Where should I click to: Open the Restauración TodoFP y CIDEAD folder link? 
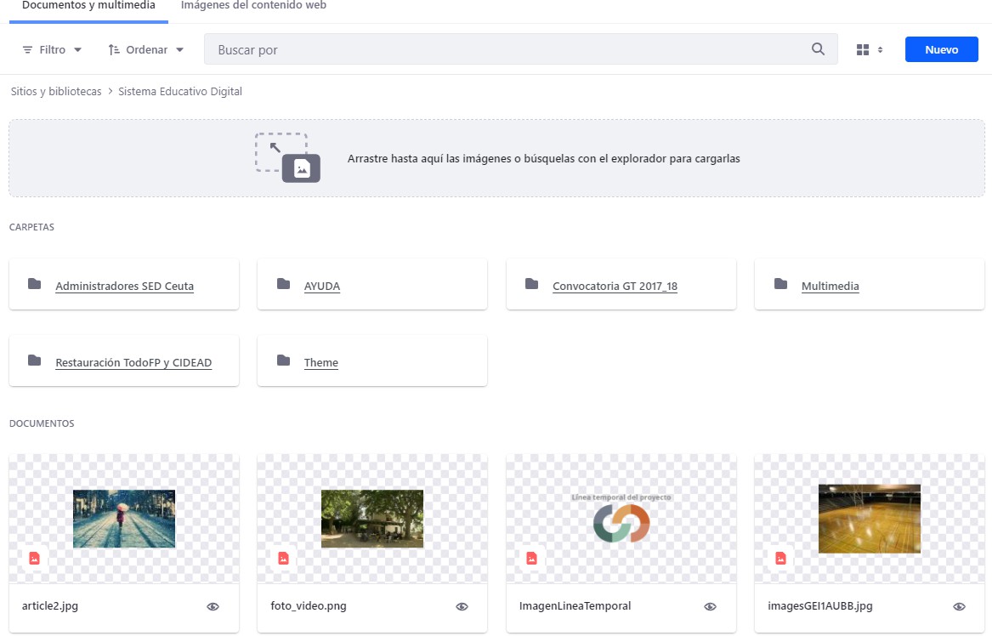pos(133,362)
